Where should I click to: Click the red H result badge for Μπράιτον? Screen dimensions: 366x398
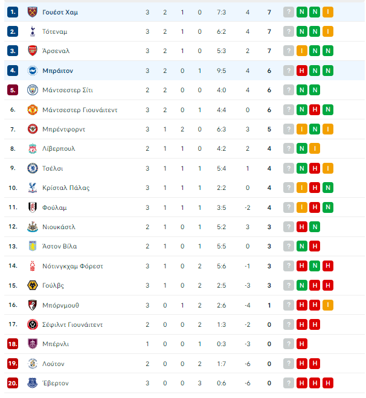point(302,71)
